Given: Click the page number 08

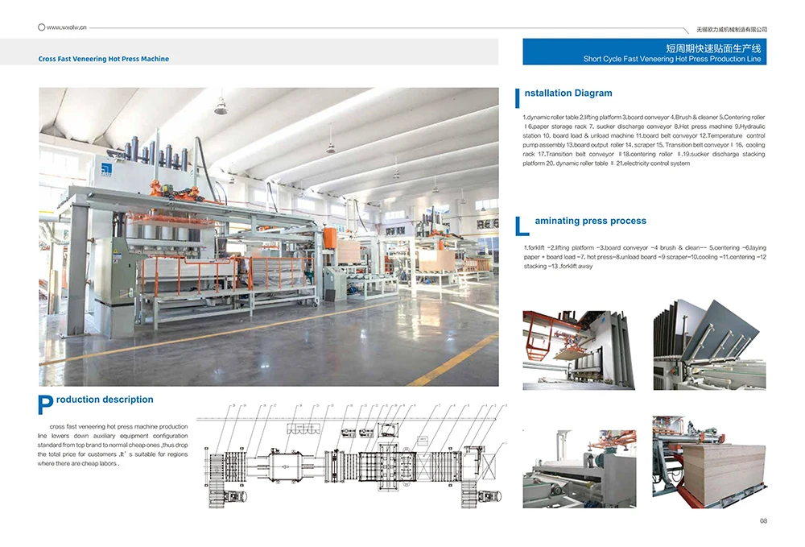Looking at the screenshot, I should coord(763,521).
